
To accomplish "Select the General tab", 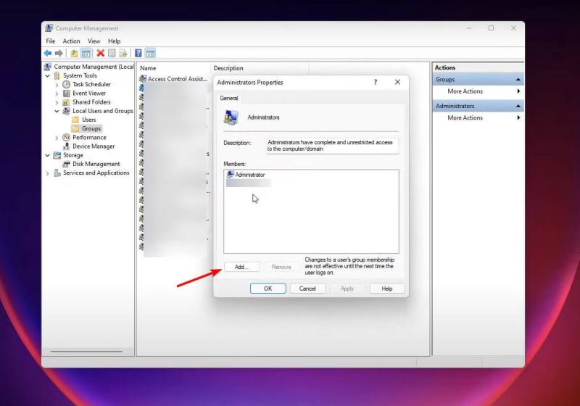I will 229,98.
